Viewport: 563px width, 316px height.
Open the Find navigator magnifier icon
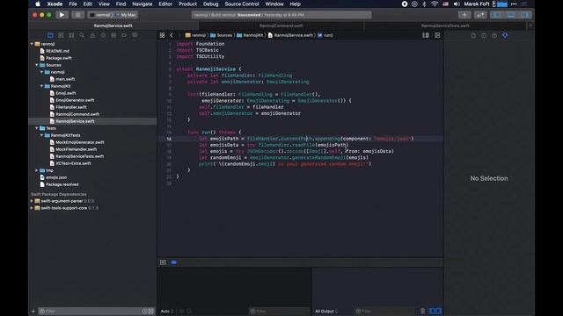pyautogui.click(x=82, y=35)
